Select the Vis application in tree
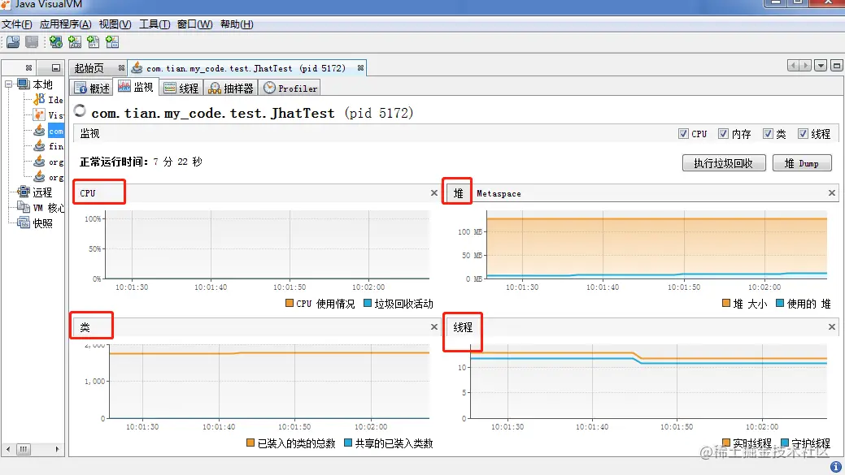 tap(49, 115)
